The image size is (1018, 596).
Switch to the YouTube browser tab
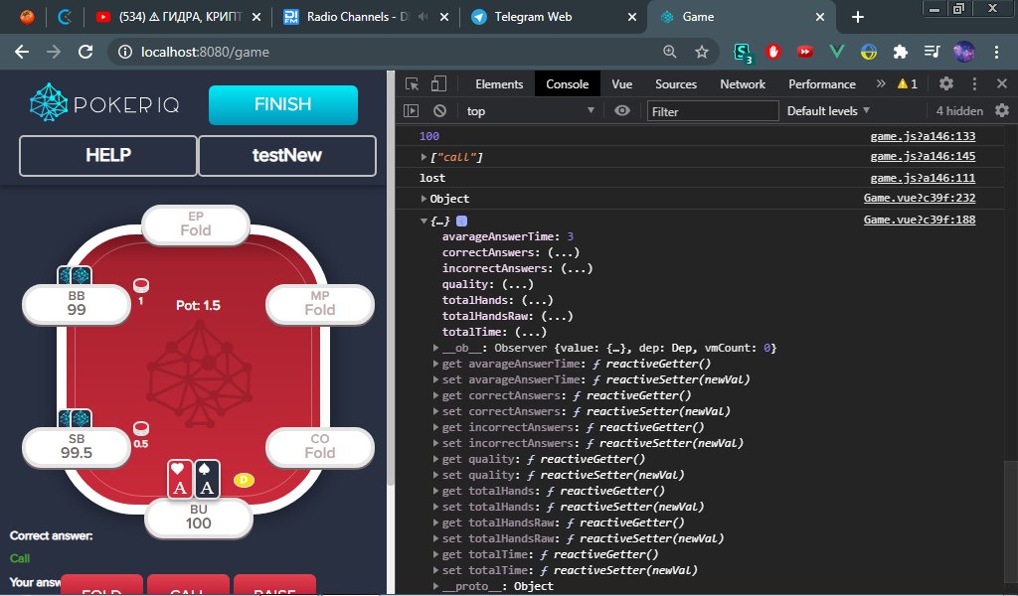coord(179,17)
